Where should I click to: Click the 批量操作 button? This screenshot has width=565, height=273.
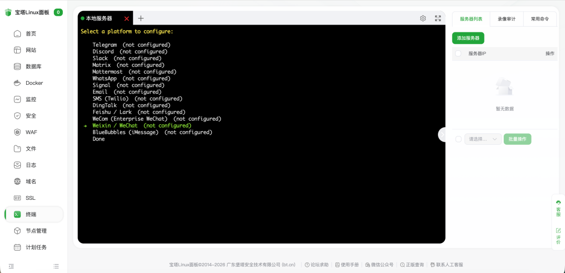pos(517,139)
